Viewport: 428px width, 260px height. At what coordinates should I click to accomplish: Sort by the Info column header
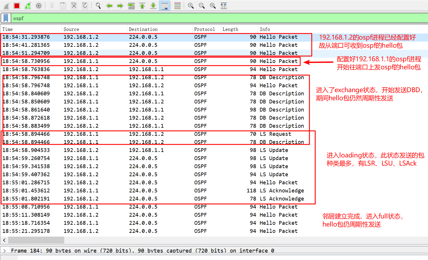pos(343,29)
